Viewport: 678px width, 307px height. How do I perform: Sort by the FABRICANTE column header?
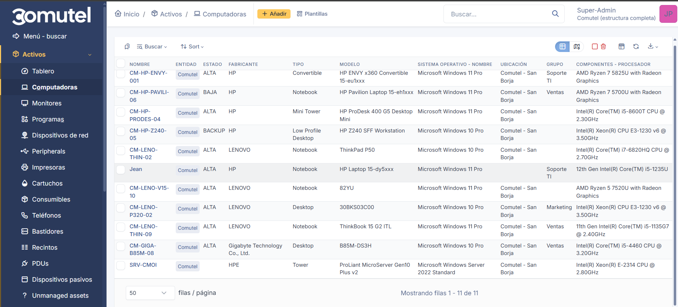coord(243,64)
